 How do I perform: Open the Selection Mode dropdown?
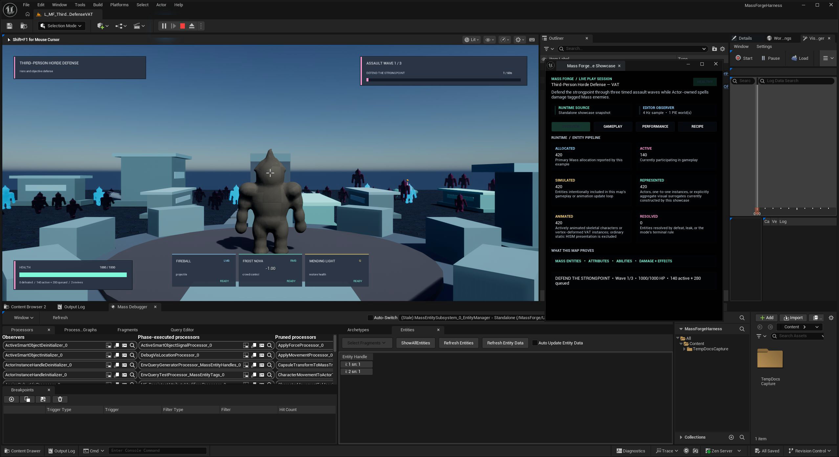tap(61, 26)
